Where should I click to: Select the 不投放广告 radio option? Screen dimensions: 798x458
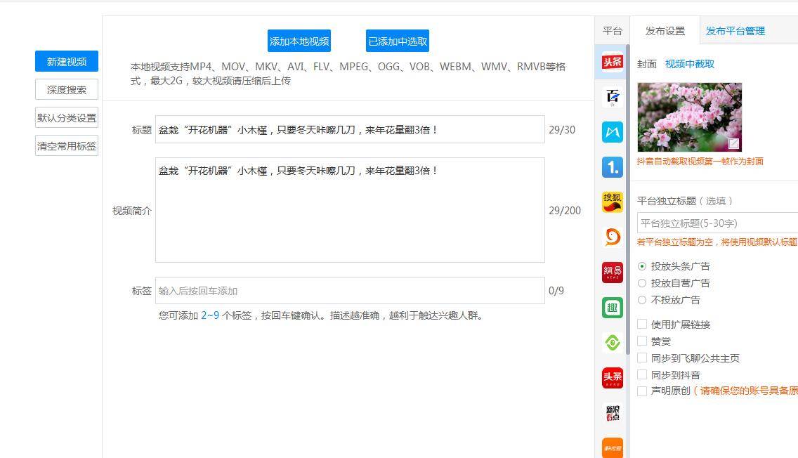point(642,300)
